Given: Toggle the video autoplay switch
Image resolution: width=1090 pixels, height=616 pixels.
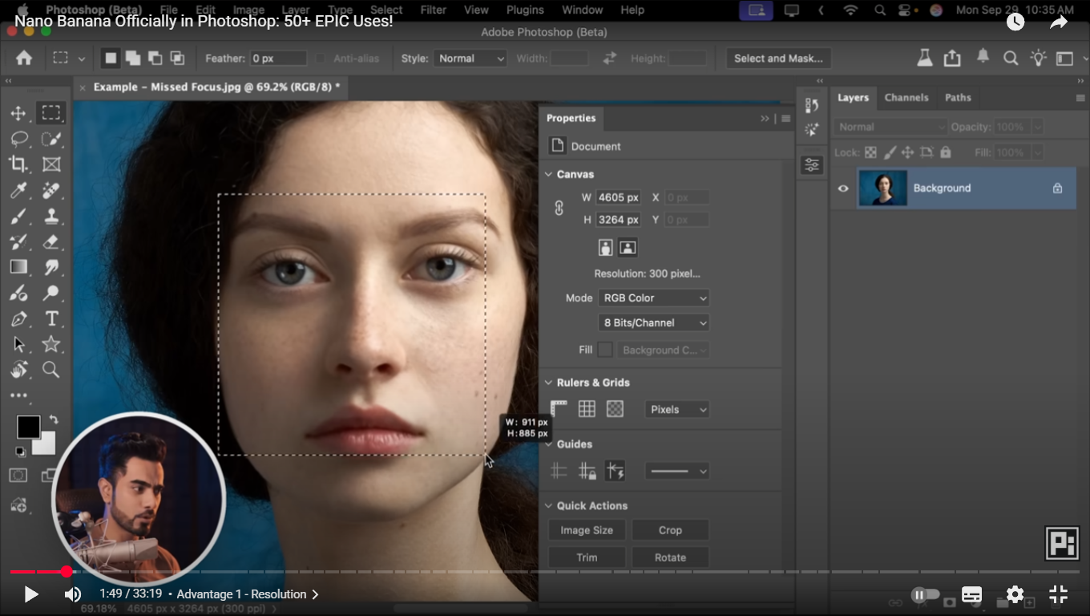Looking at the screenshot, I should [x=925, y=594].
